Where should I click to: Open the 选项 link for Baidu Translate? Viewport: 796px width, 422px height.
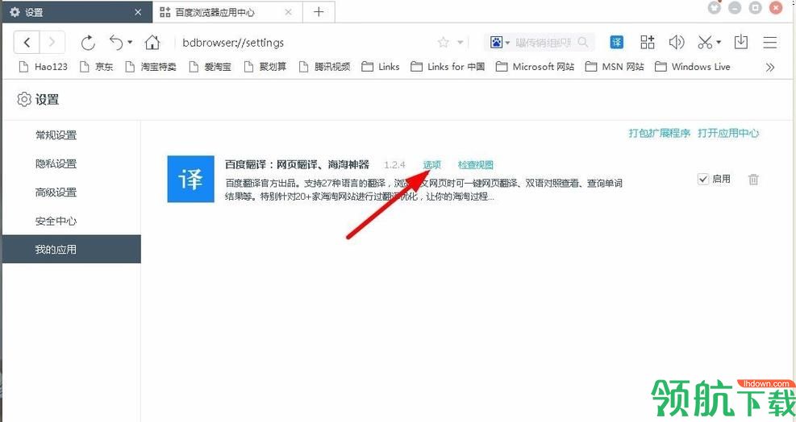[x=432, y=165]
